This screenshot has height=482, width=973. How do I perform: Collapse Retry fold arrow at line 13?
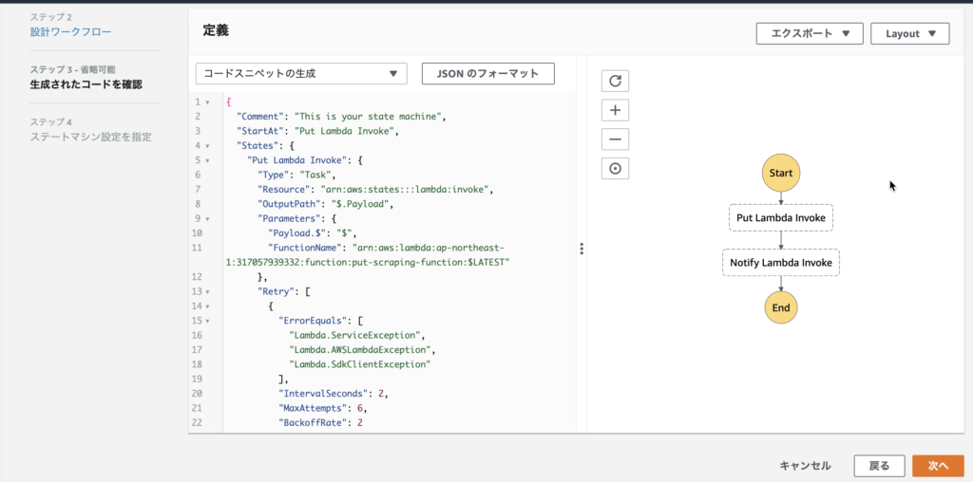(207, 292)
